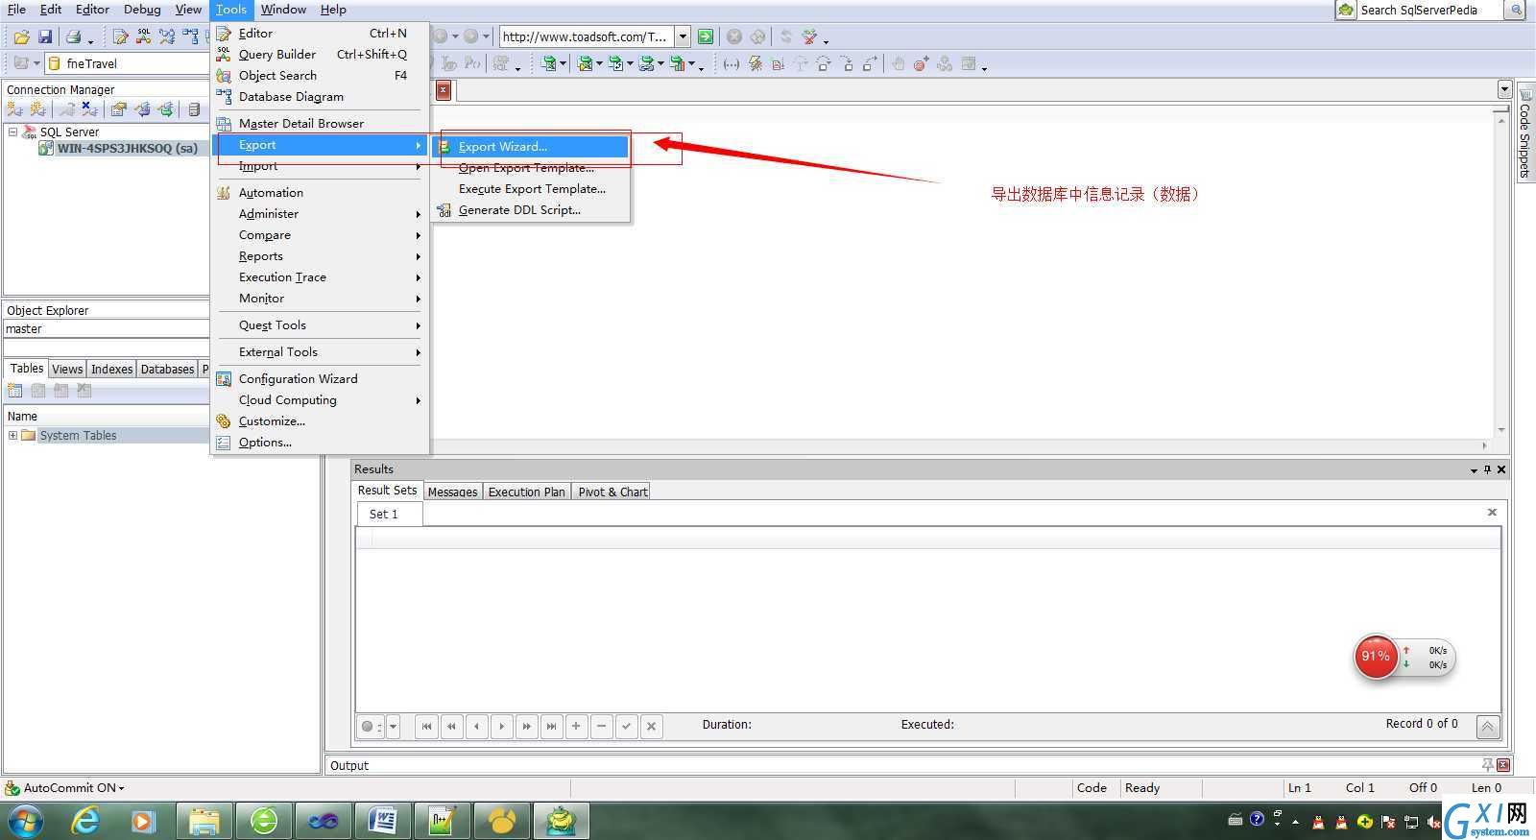1536x840 pixels.
Task: Close the Output panel with the red X
Action: 1503,765
